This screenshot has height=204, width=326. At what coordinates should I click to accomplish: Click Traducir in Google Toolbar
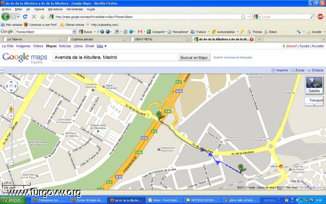[x=198, y=32]
